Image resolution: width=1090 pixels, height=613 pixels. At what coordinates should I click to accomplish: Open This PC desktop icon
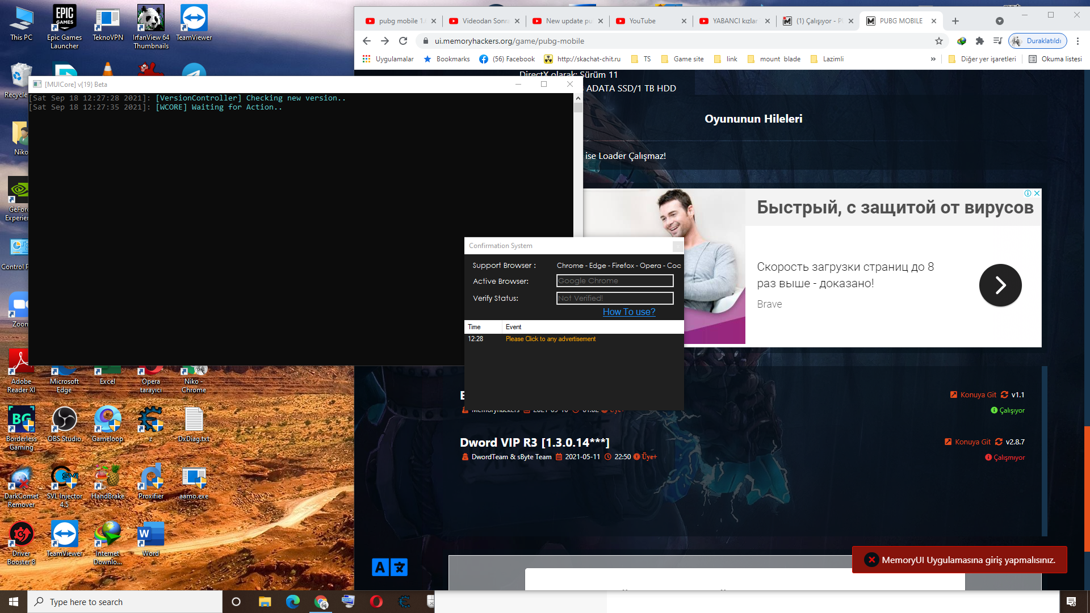coord(21,24)
